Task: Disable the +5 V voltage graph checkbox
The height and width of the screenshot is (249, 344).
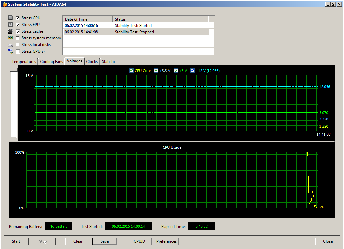Action: point(176,70)
